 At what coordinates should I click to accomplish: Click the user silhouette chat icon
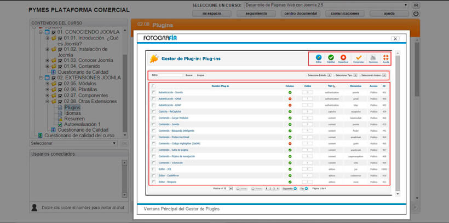click(x=34, y=208)
